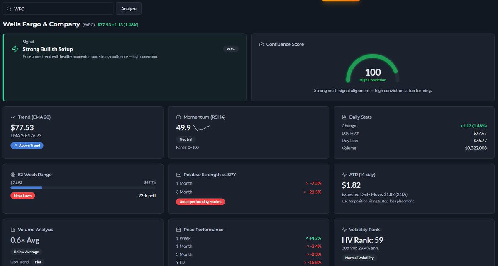Click the Confluence Score gauge icon

click(261, 44)
